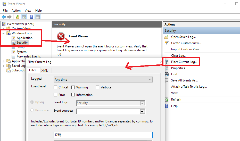240x141 pixels.
Task: Open the Event sources dropdown arrow
Action: click(x=142, y=112)
